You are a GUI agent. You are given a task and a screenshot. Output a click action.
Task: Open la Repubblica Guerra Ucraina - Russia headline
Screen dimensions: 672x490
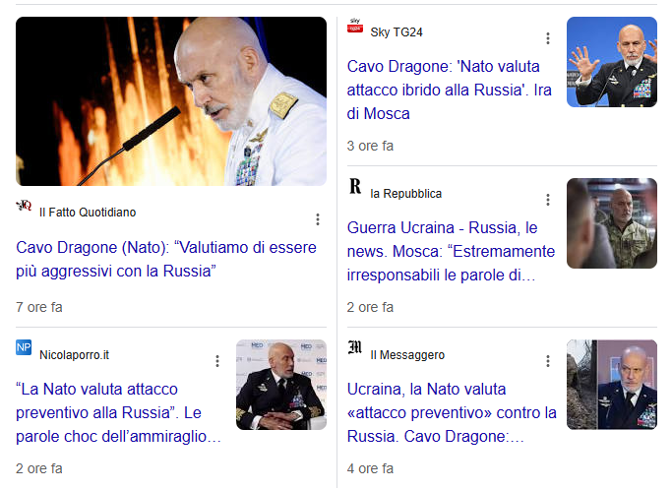click(x=451, y=251)
